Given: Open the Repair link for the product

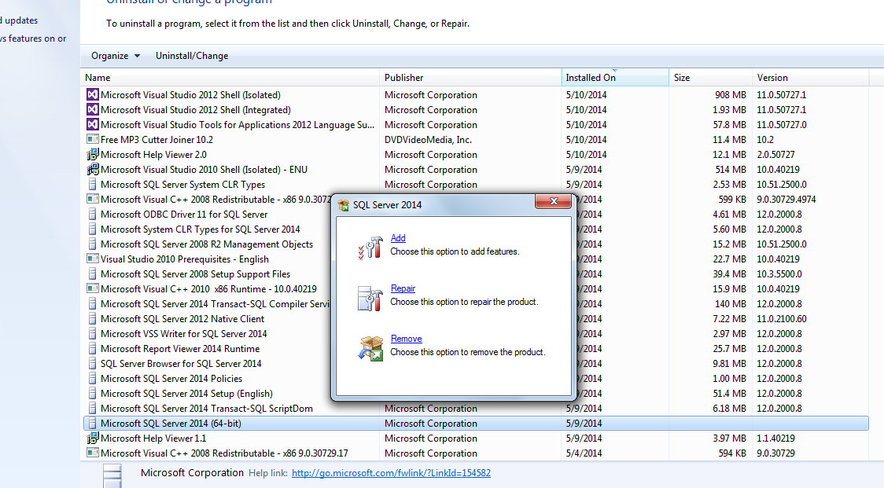Looking at the screenshot, I should coord(403,288).
